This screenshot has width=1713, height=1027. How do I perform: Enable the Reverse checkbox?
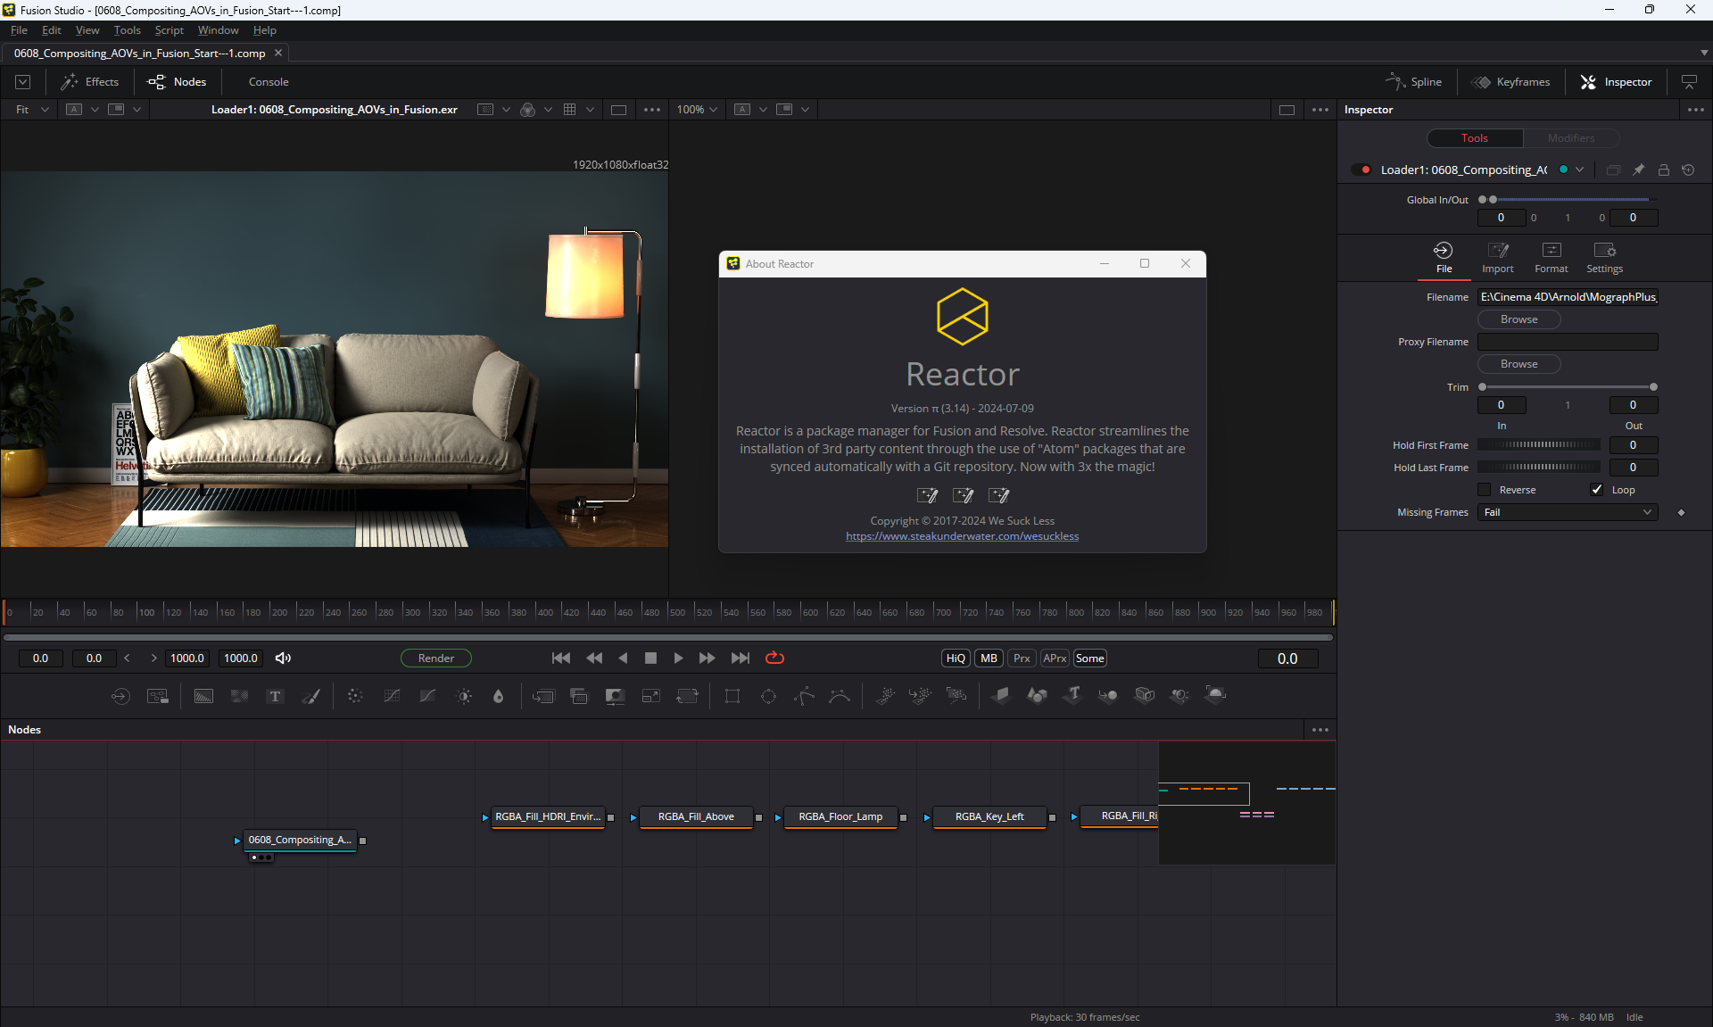[x=1485, y=490]
